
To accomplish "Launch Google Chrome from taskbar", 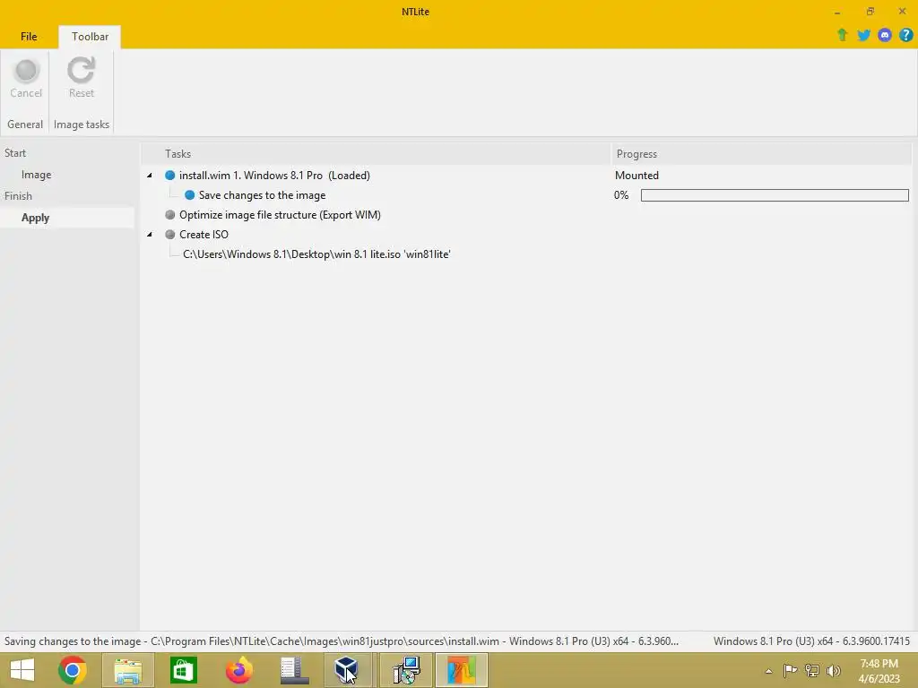I will pyautogui.click(x=73, y=670).
